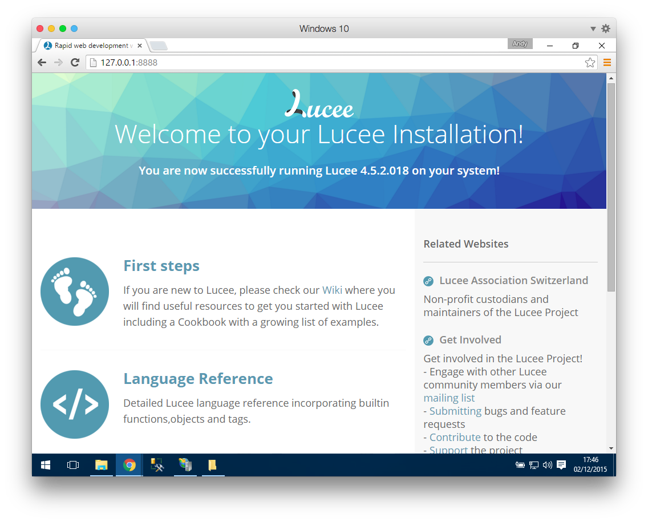
Task: Click the scrollbar up arrow
Action: (611, 78)
